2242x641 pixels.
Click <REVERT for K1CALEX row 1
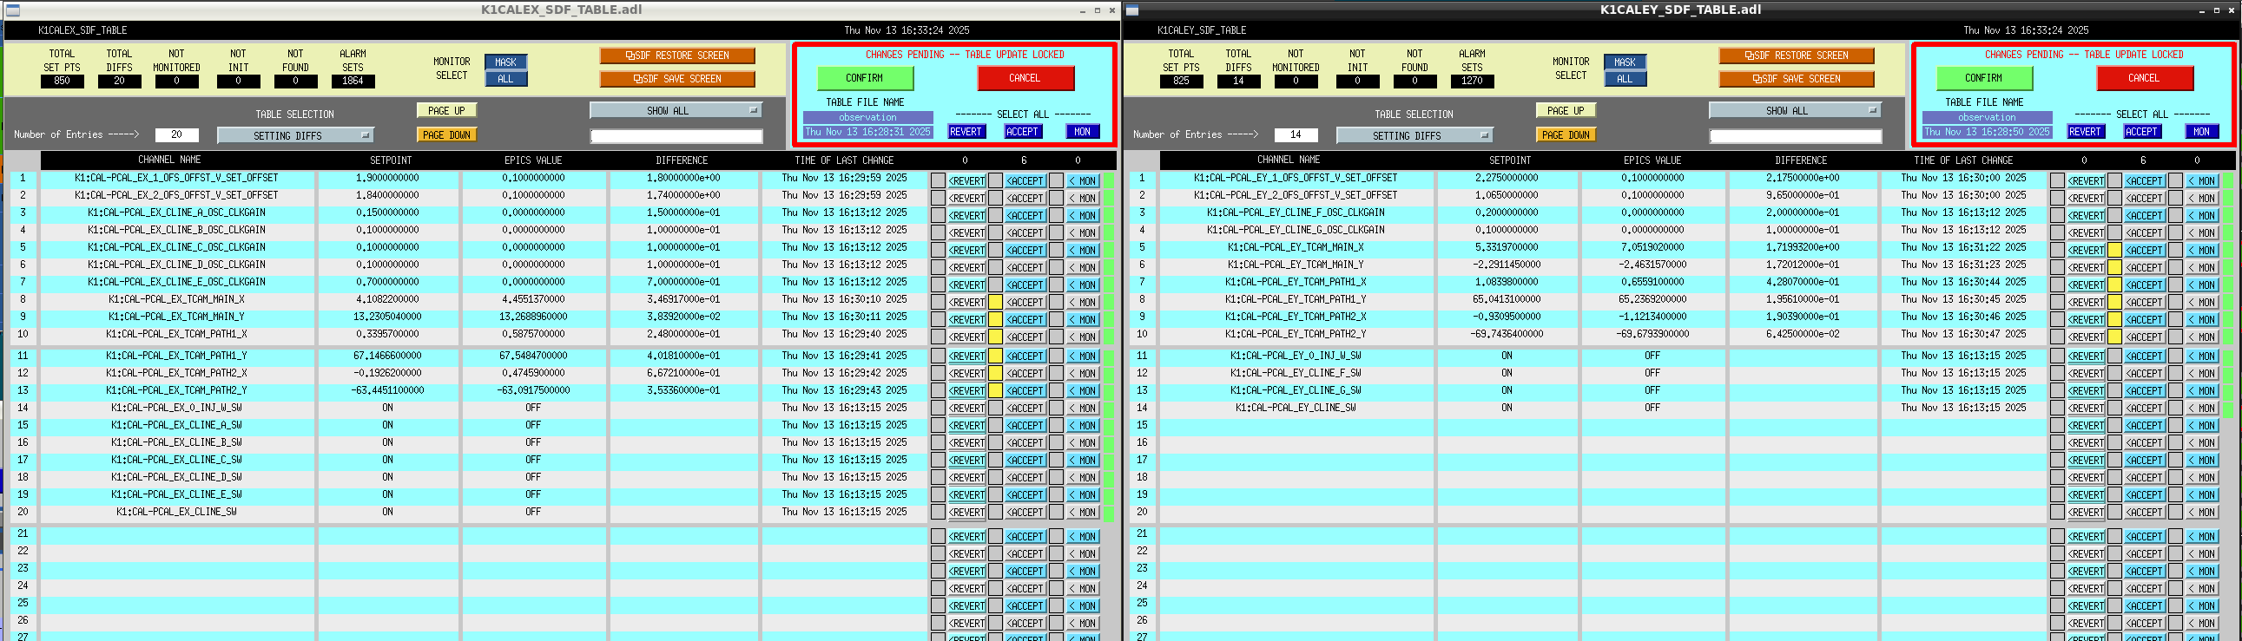click(x=966, y=181)
